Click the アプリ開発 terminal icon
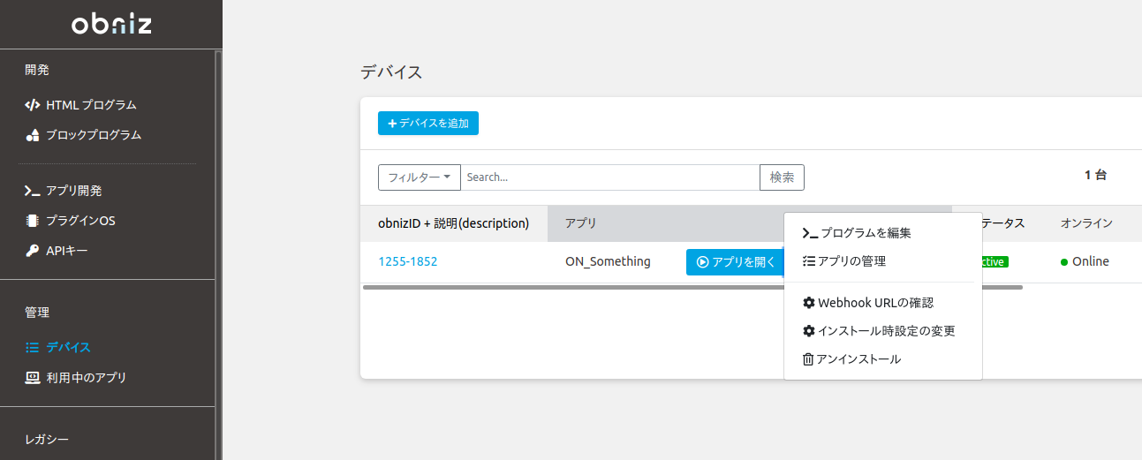The image size is (1142, 460). (32, 191)
